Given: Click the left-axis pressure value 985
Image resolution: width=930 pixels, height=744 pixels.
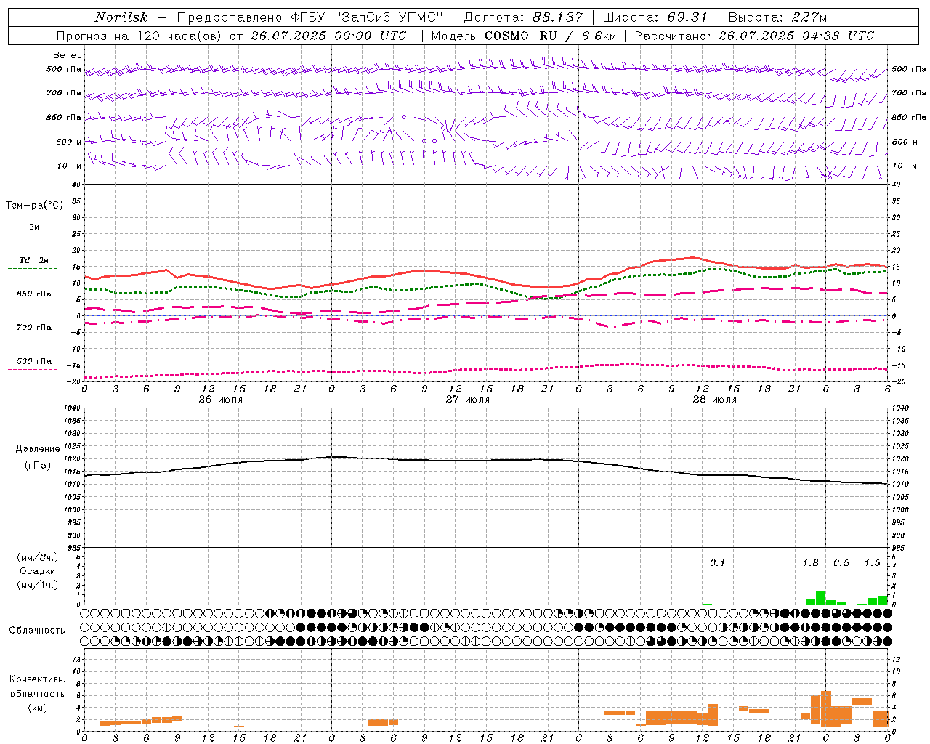Looking at the screenshot, I should coord(74,548).
